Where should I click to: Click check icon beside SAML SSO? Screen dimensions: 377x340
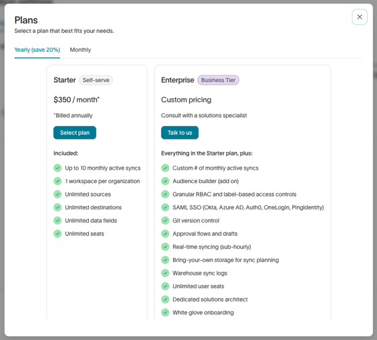tap(165, 207)
